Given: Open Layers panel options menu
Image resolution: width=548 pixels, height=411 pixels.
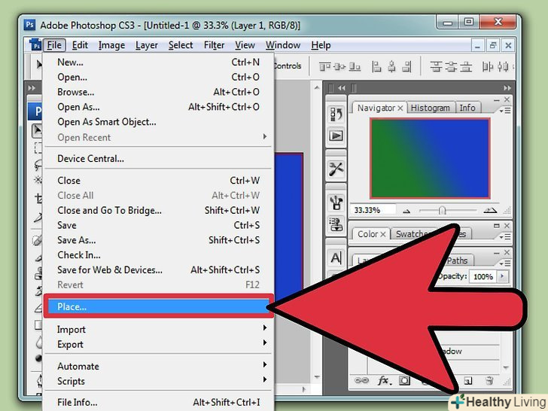Looking at the screenshot, I should coord(505,263).
